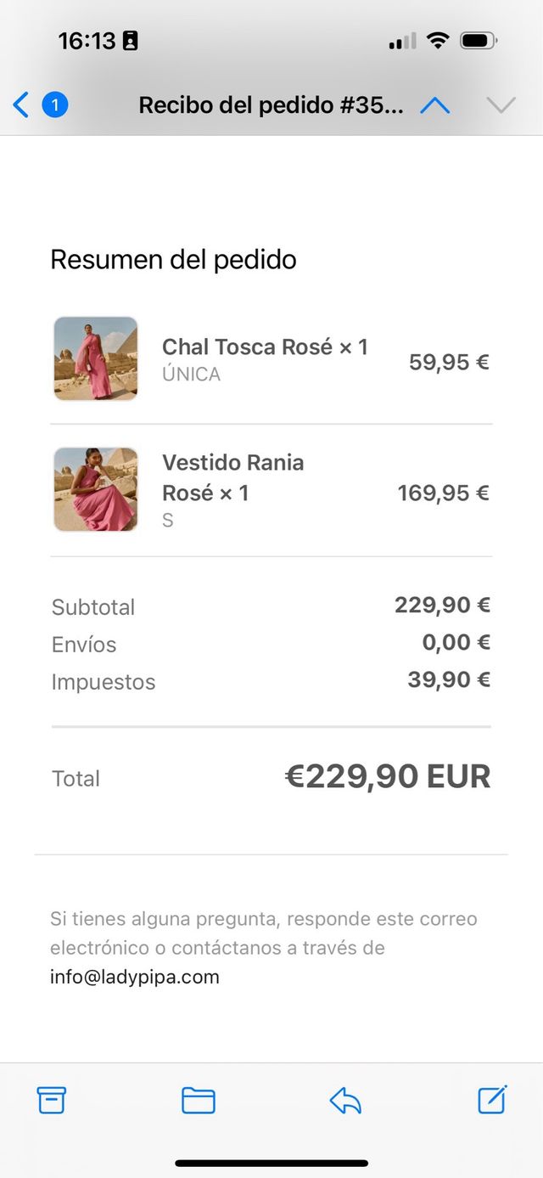Tap the clock showing 16:13
Viewport: 543px width, 1178px height.
point(87,41)
